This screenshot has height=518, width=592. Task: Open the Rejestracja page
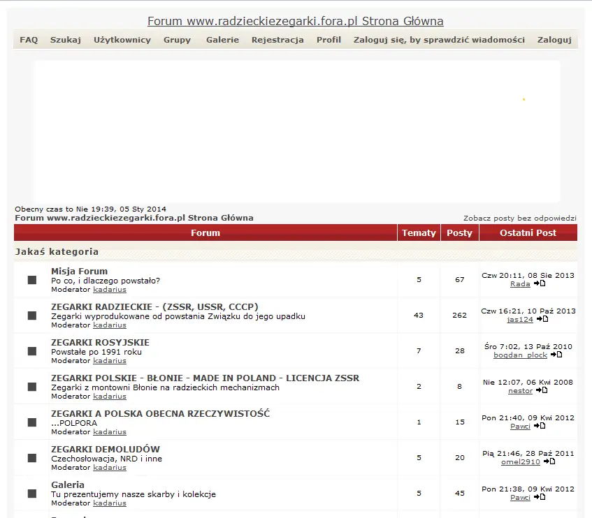[277, 40]
